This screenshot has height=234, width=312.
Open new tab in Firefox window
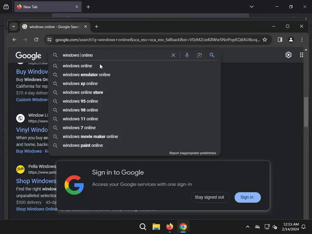point(88,7)
